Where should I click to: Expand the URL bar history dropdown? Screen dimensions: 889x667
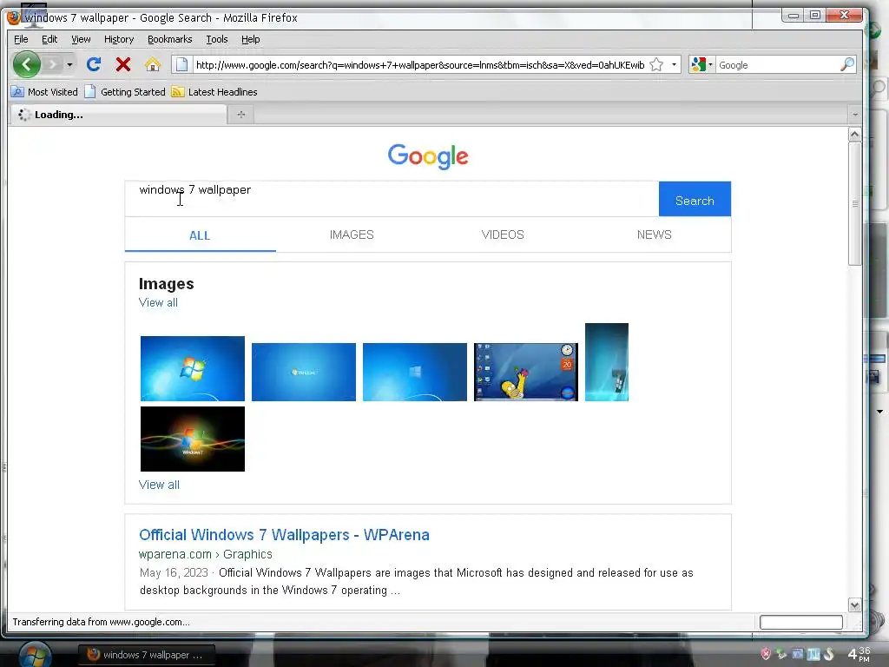click(x=674, y=64)
